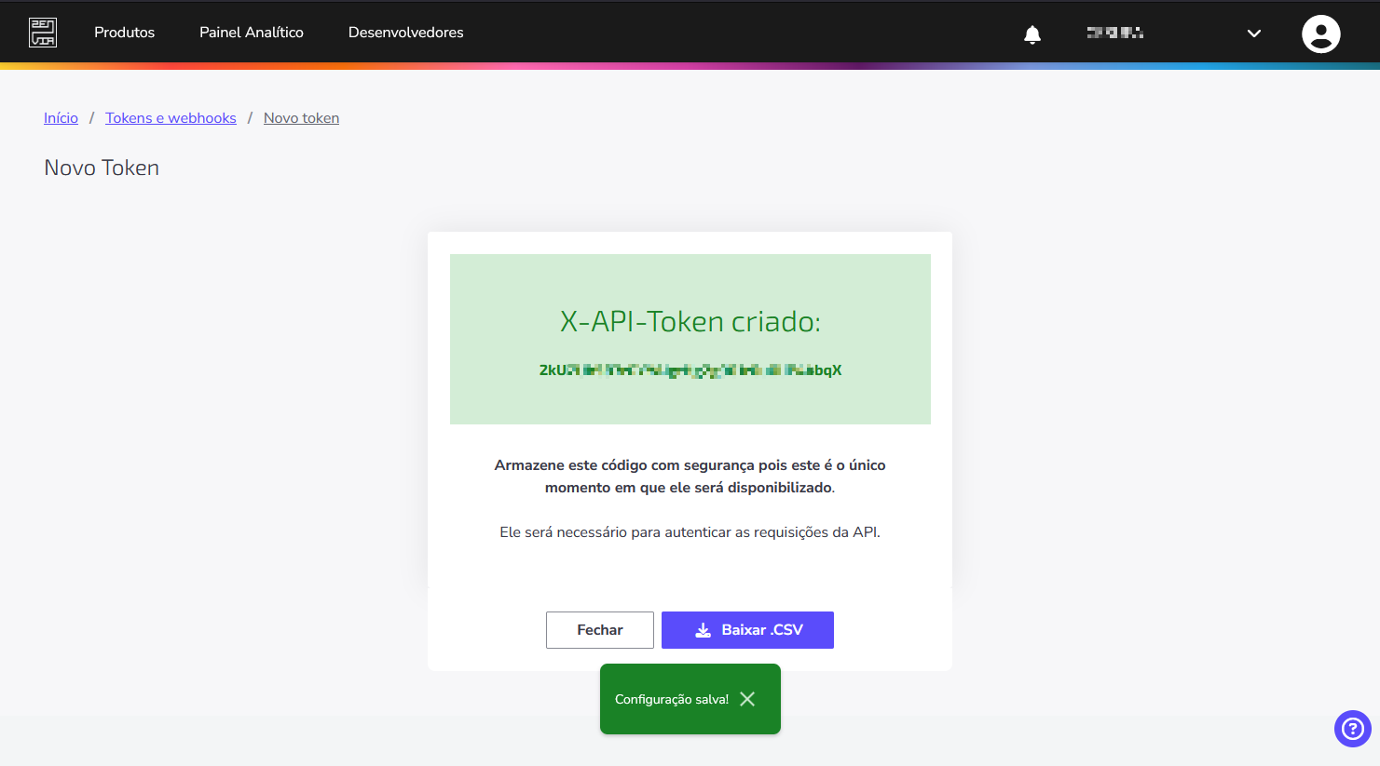
Task: Open the help question mark button
Action: [x=1352, y=729]
